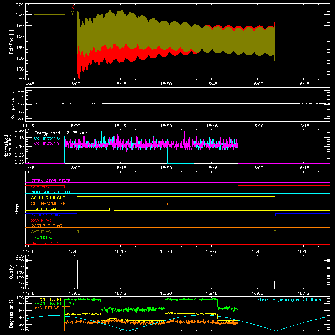335x335 pixels.
Task: Select the 300 value on Quality axis
Action: tap(20, 256)
